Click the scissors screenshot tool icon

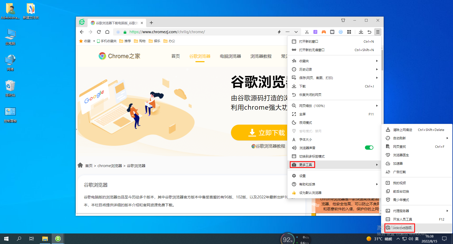pyautogui.click(x=307, y=32)
